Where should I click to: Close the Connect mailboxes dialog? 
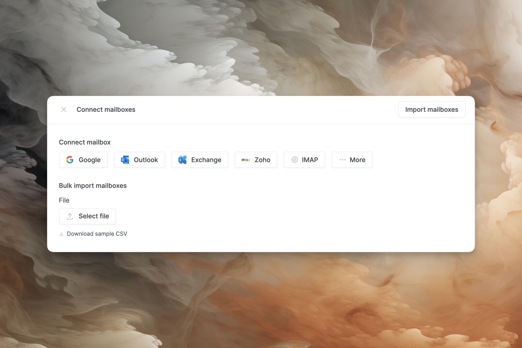coord(64,109)
